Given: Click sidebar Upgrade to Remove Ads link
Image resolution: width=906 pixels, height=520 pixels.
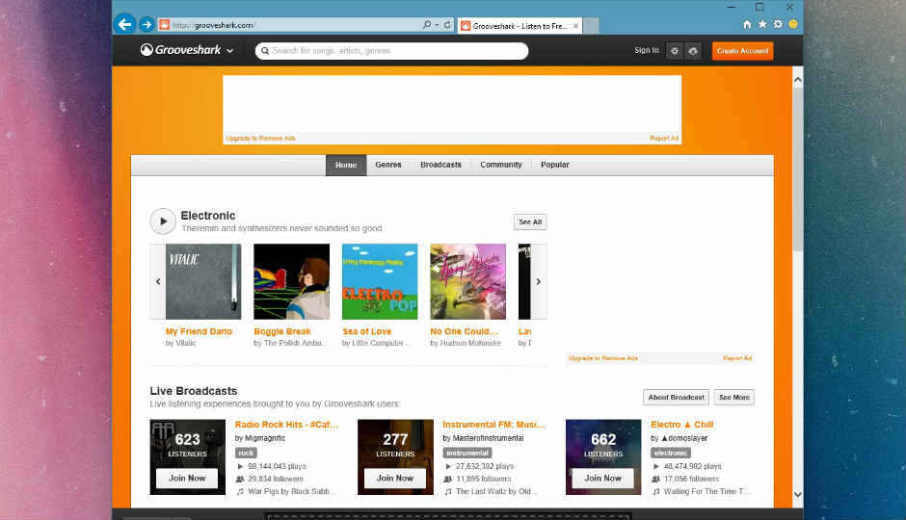Looking at the screenshot, I should [603, 358].
